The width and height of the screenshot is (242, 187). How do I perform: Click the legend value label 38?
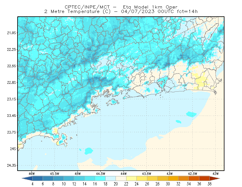click(209, 184)
